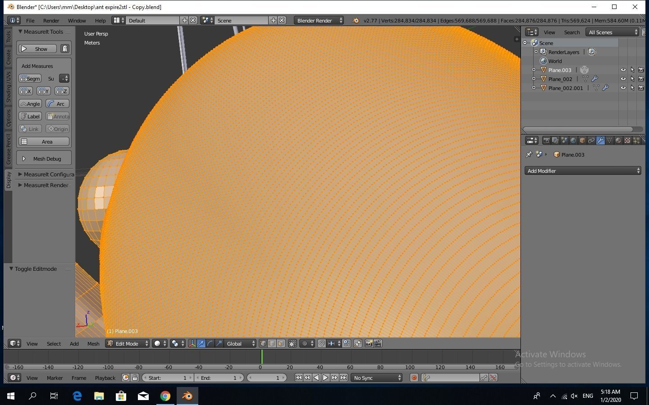Open the Render Layers properties tab icon
This screenshot has height=405, width=649.
[555, 141]
